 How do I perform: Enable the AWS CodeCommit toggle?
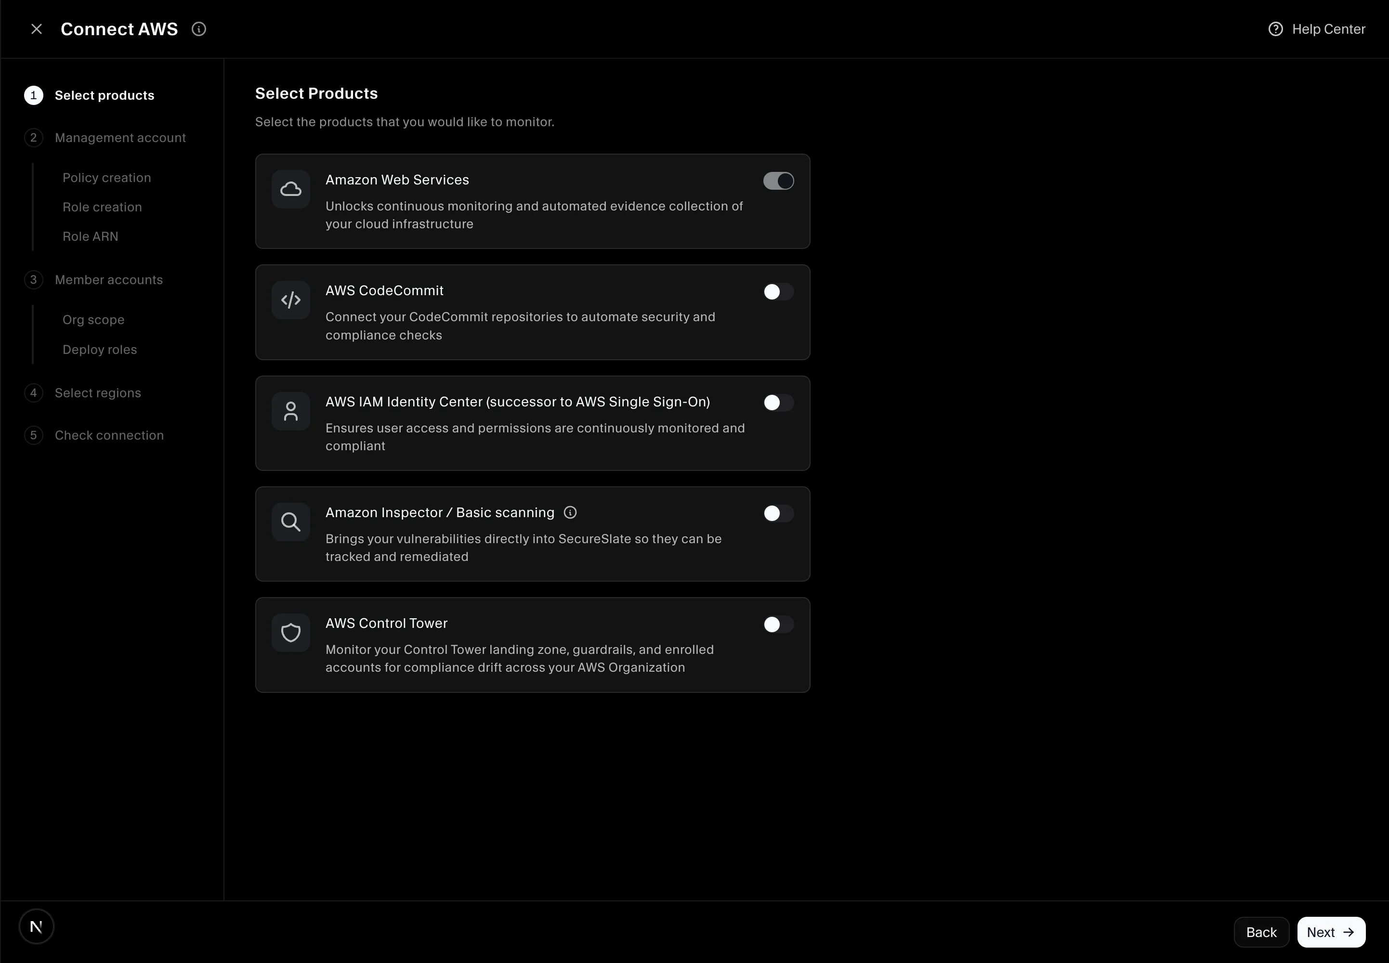pyautogui.click(x=778, y=291)
